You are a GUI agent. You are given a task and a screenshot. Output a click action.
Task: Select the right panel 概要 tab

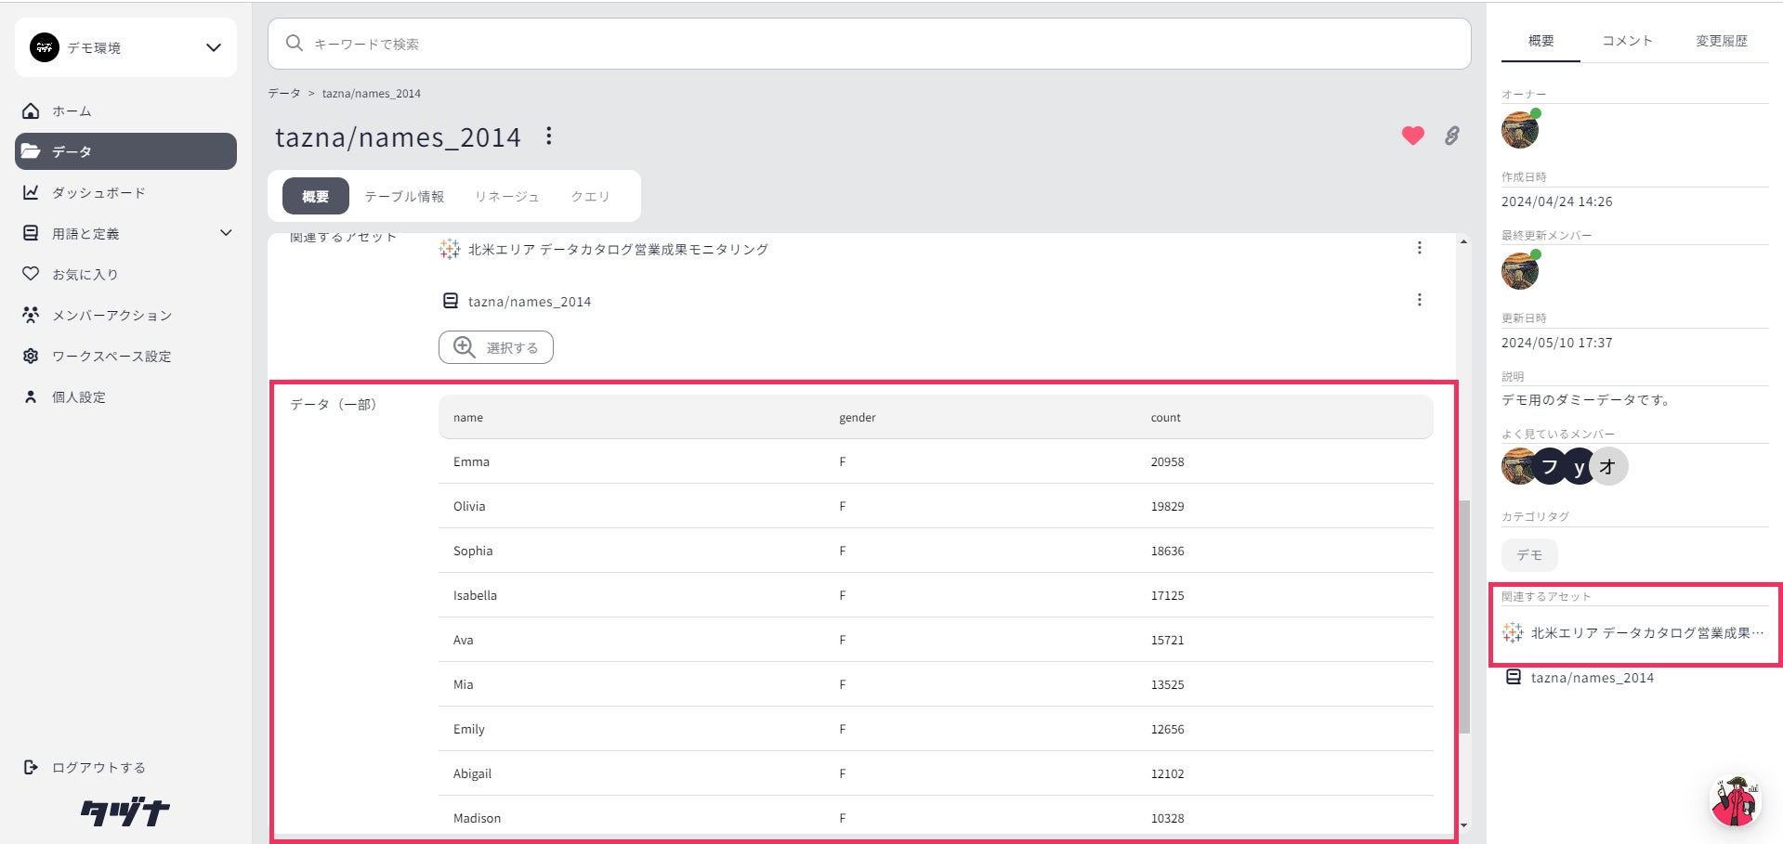click(1541, 41)
